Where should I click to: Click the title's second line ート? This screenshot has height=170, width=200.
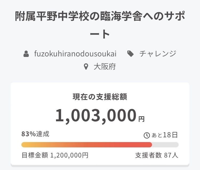point(100,34)
